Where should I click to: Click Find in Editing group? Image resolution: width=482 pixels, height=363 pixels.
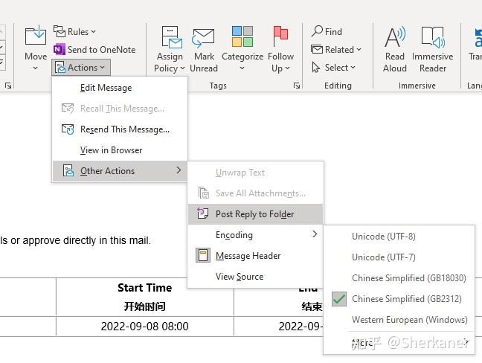(327, 31)
